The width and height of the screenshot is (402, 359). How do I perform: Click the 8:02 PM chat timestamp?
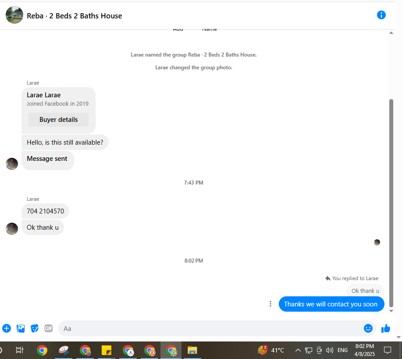194,261
